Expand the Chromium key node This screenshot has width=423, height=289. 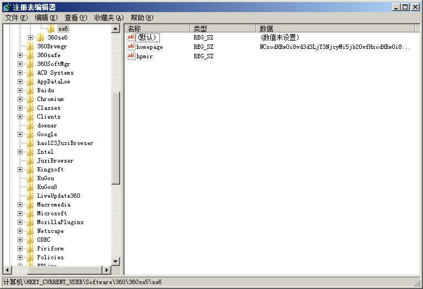[x=20, y=99]
